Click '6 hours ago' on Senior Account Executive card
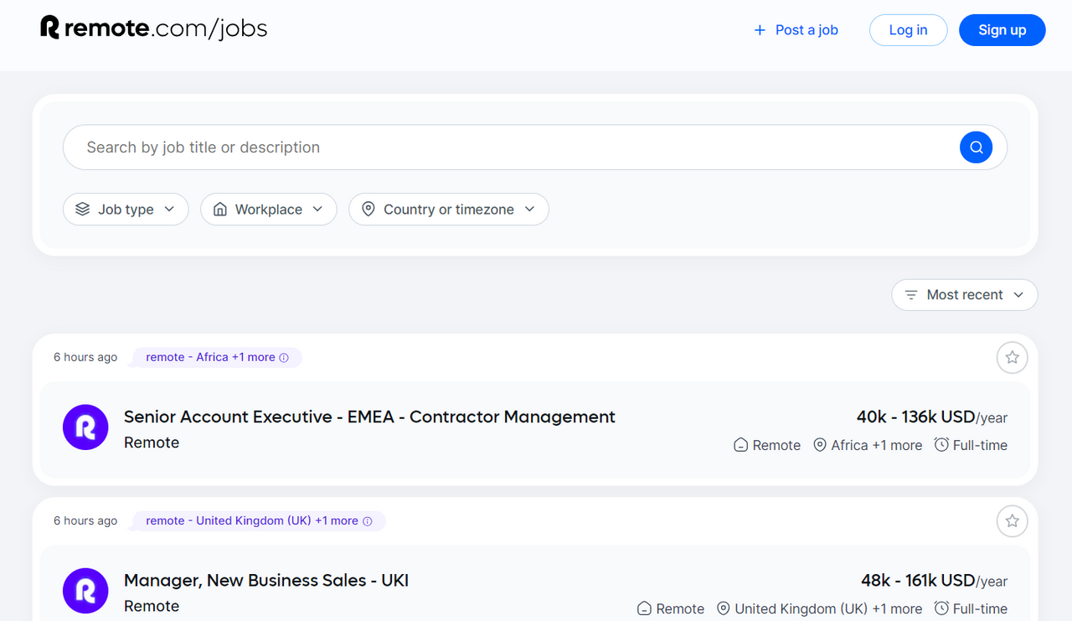This screenshot has height=621, width=1072. click(x=85, y=358)
